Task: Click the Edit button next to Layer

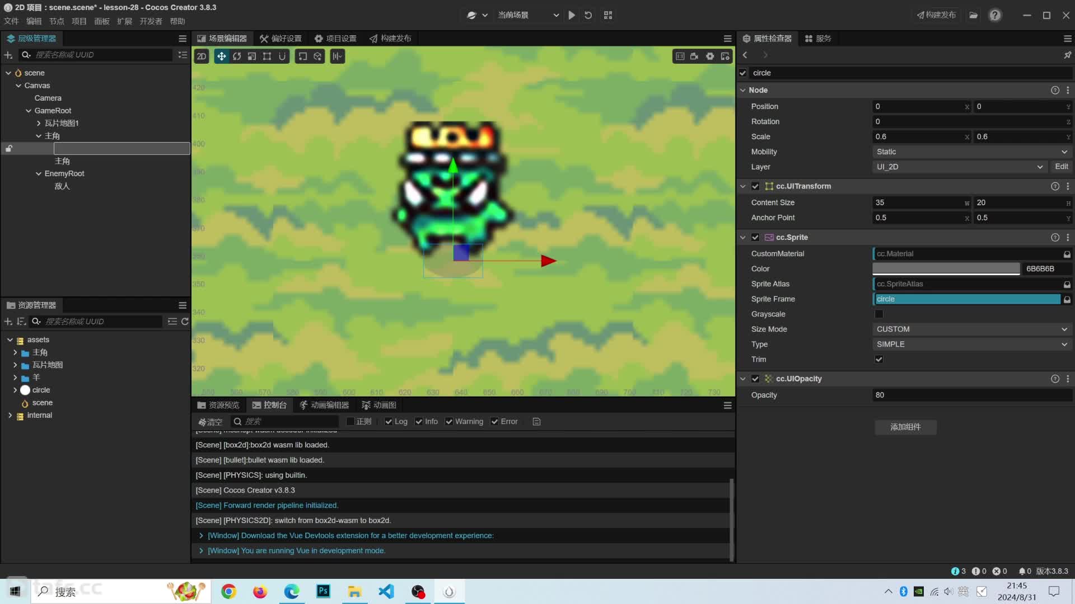Action: pyautogui.click(x=1061, y=167)
